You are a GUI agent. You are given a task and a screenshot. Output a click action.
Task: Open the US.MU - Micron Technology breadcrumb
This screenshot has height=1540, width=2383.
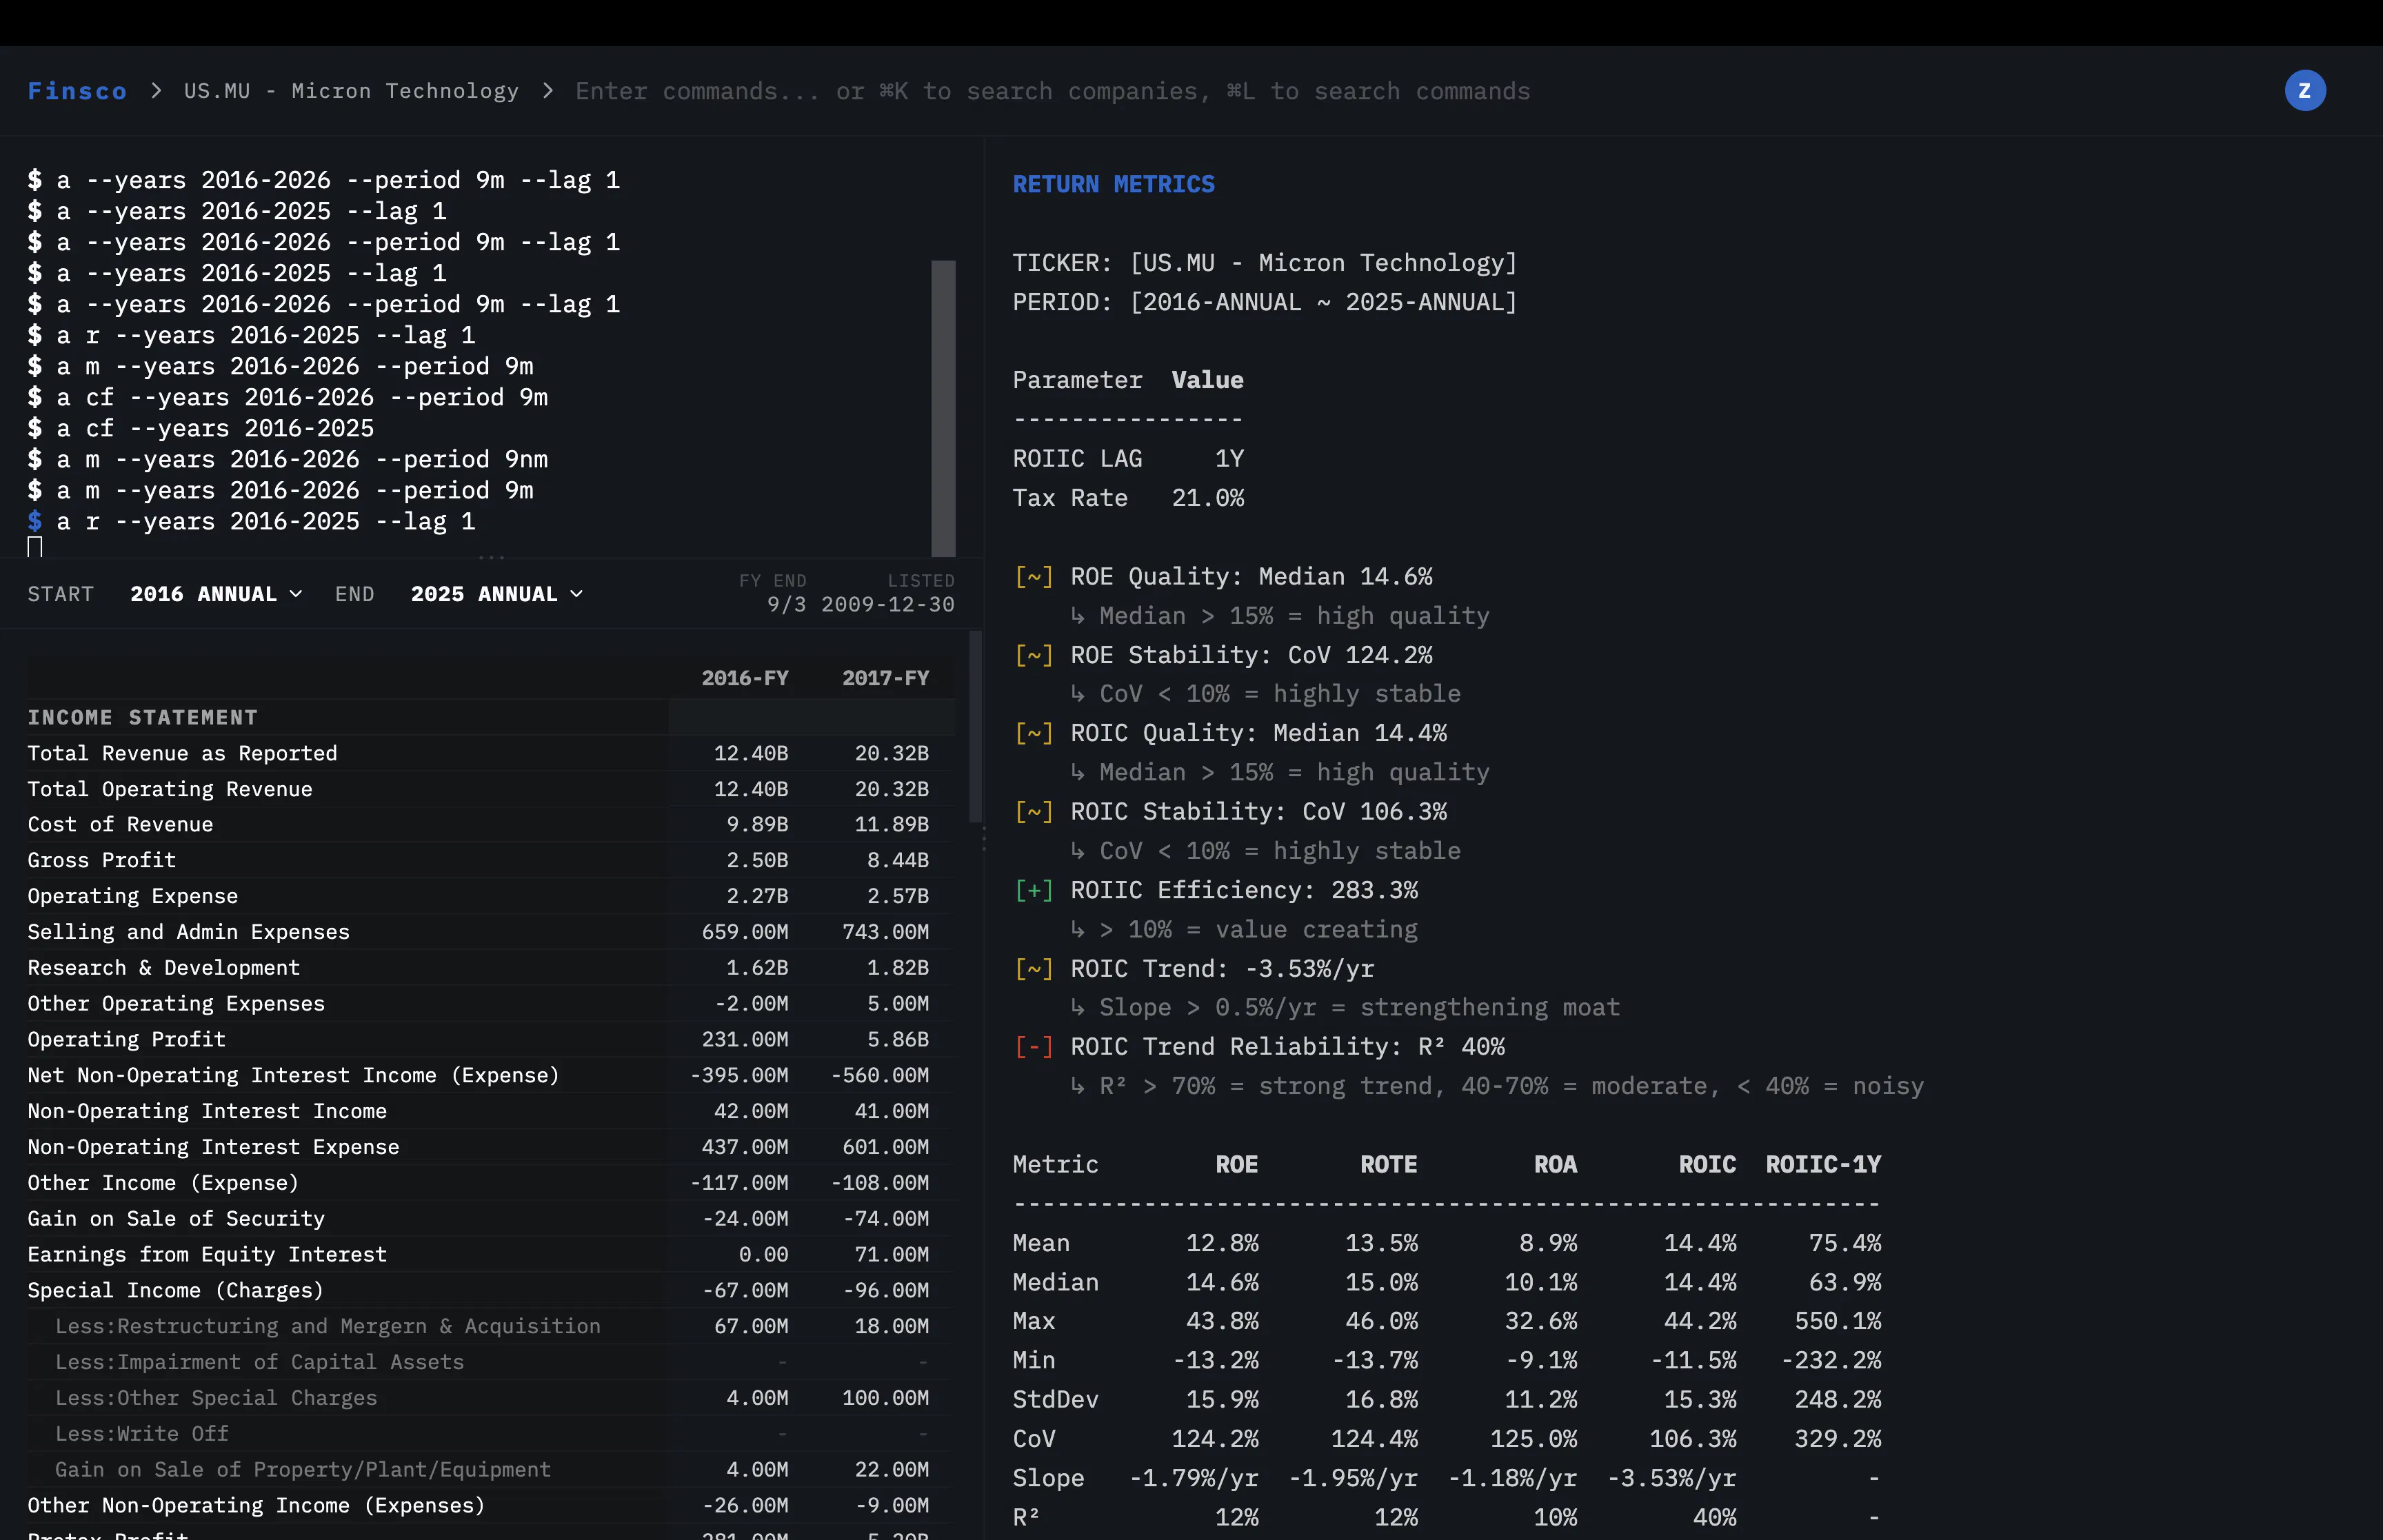pos(351,91)
